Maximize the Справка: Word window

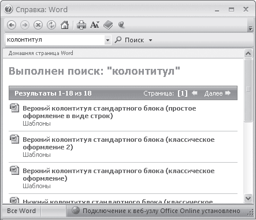pyautogui.click(x=231, y=9)
